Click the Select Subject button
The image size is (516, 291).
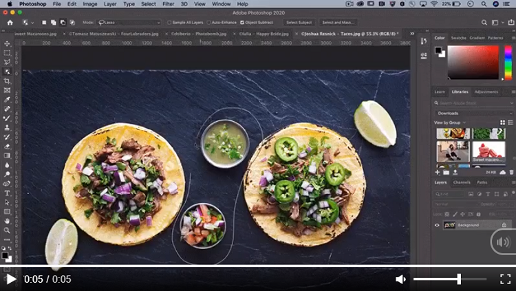click(x=300, y=23)
